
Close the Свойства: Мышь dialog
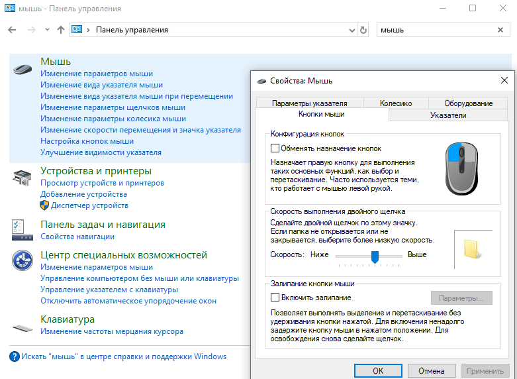click(504, 80)
